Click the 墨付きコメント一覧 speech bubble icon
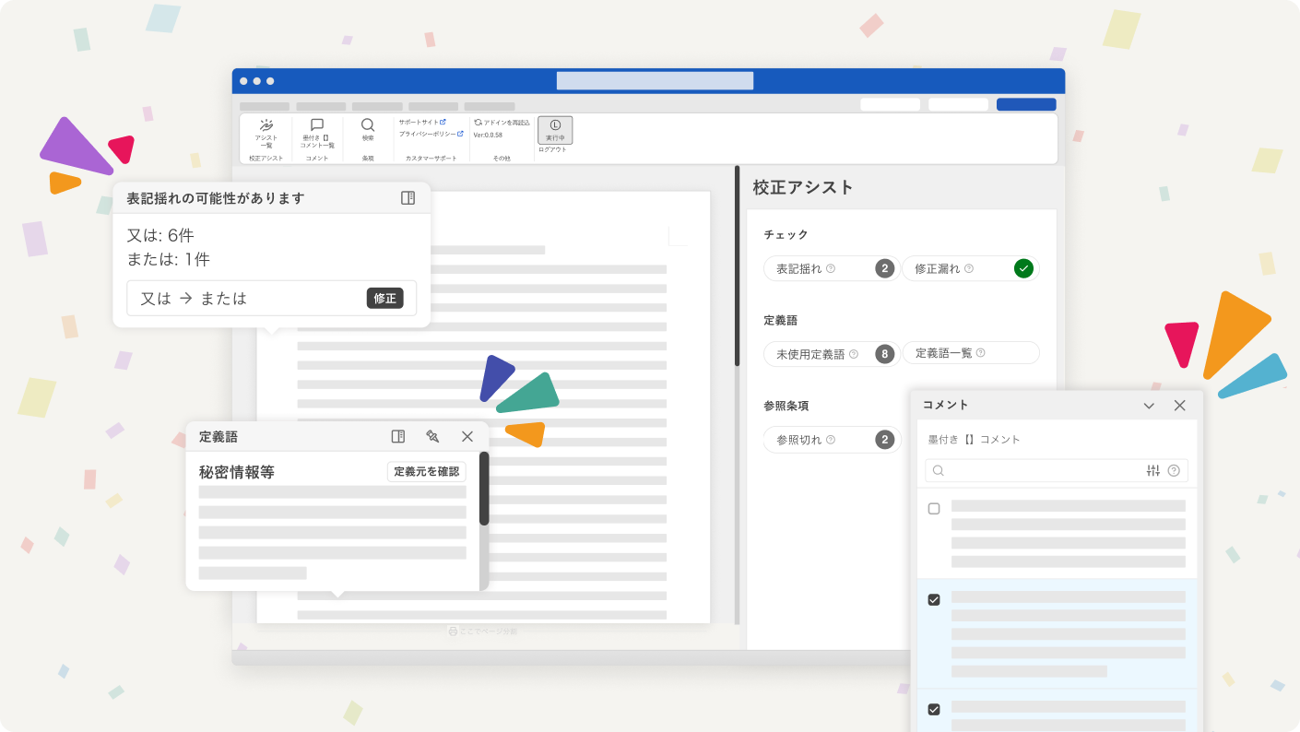 click(x=317, y=125)
